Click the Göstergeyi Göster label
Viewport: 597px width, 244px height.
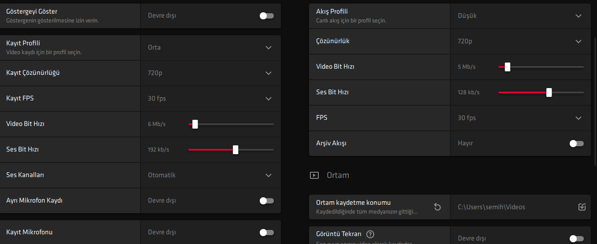[x=32, y=11]
